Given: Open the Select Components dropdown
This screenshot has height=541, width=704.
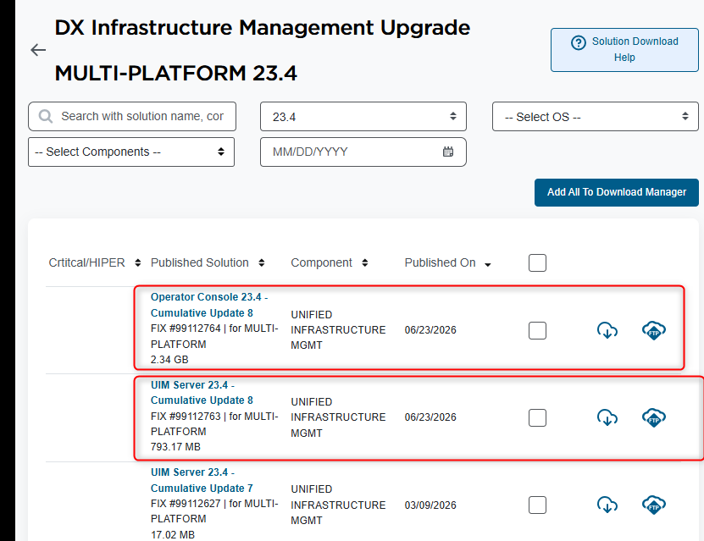Looking at the screenshot, I should pyautogui.click(x=131, y=152).
